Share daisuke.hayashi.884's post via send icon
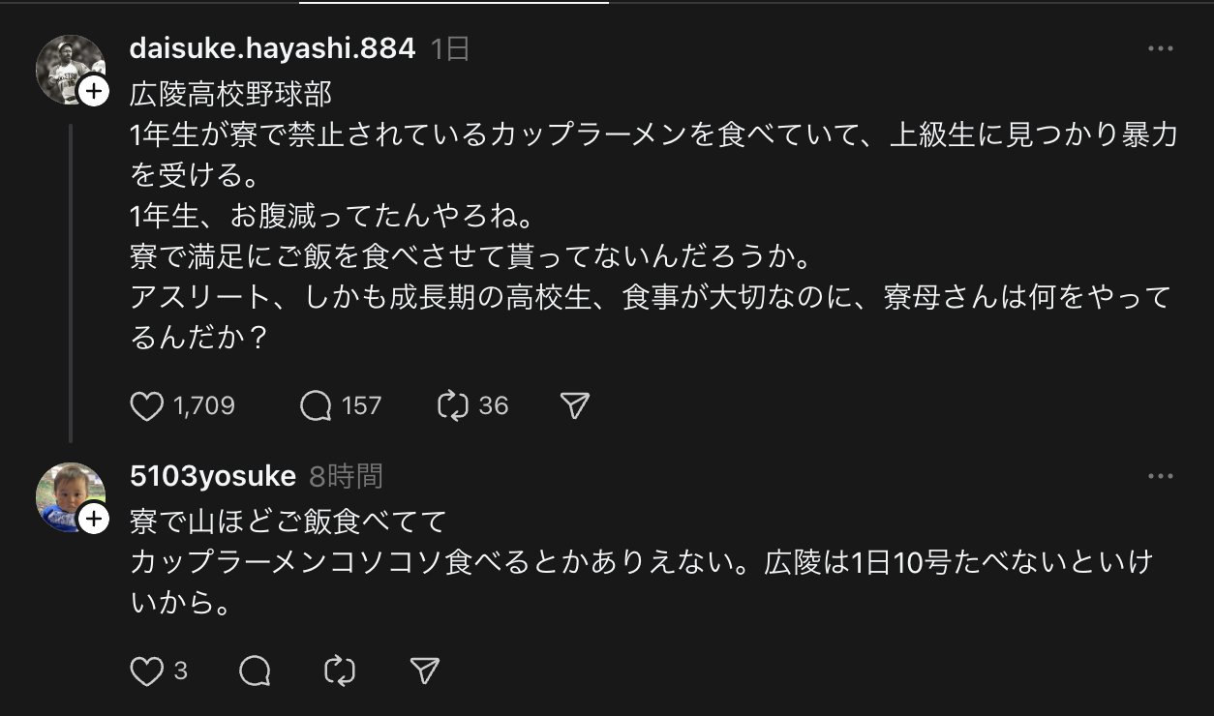 tap(575, 405)
